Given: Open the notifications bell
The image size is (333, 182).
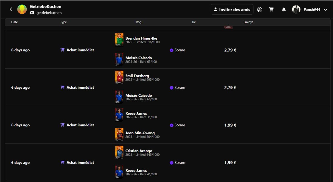Looking at the screenshot, I should [x=284, y=9].
